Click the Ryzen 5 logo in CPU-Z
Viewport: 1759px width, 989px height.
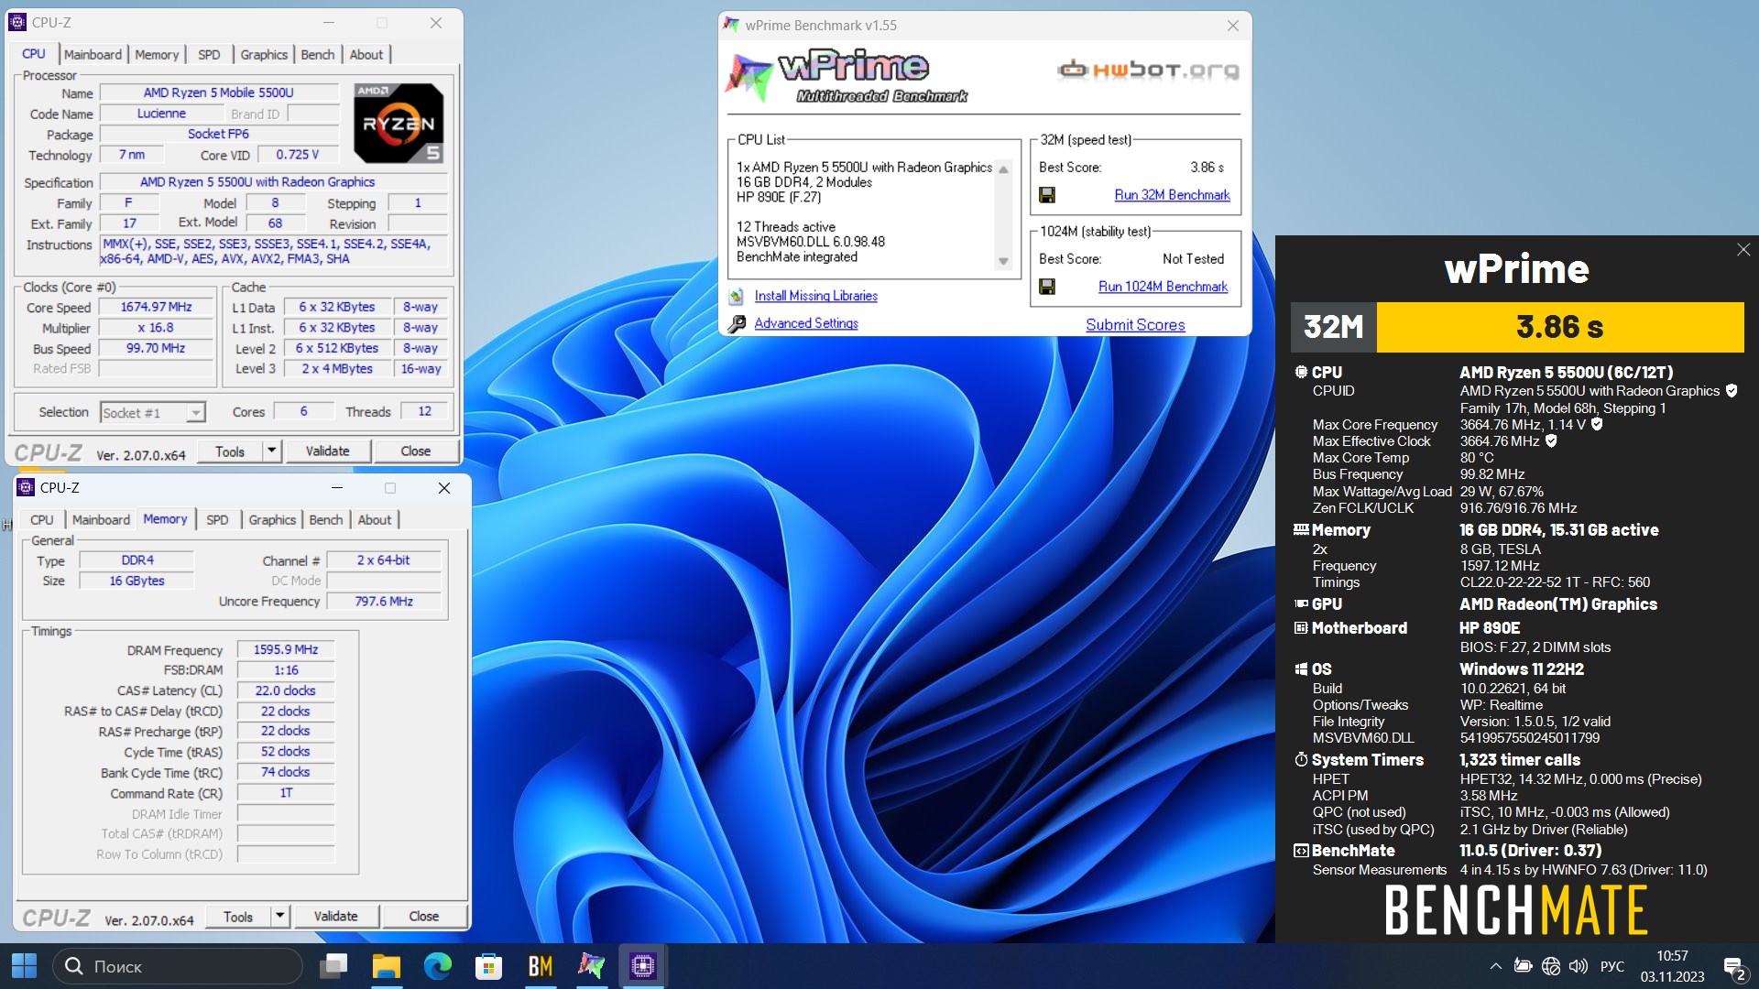(x=399, y=123)
